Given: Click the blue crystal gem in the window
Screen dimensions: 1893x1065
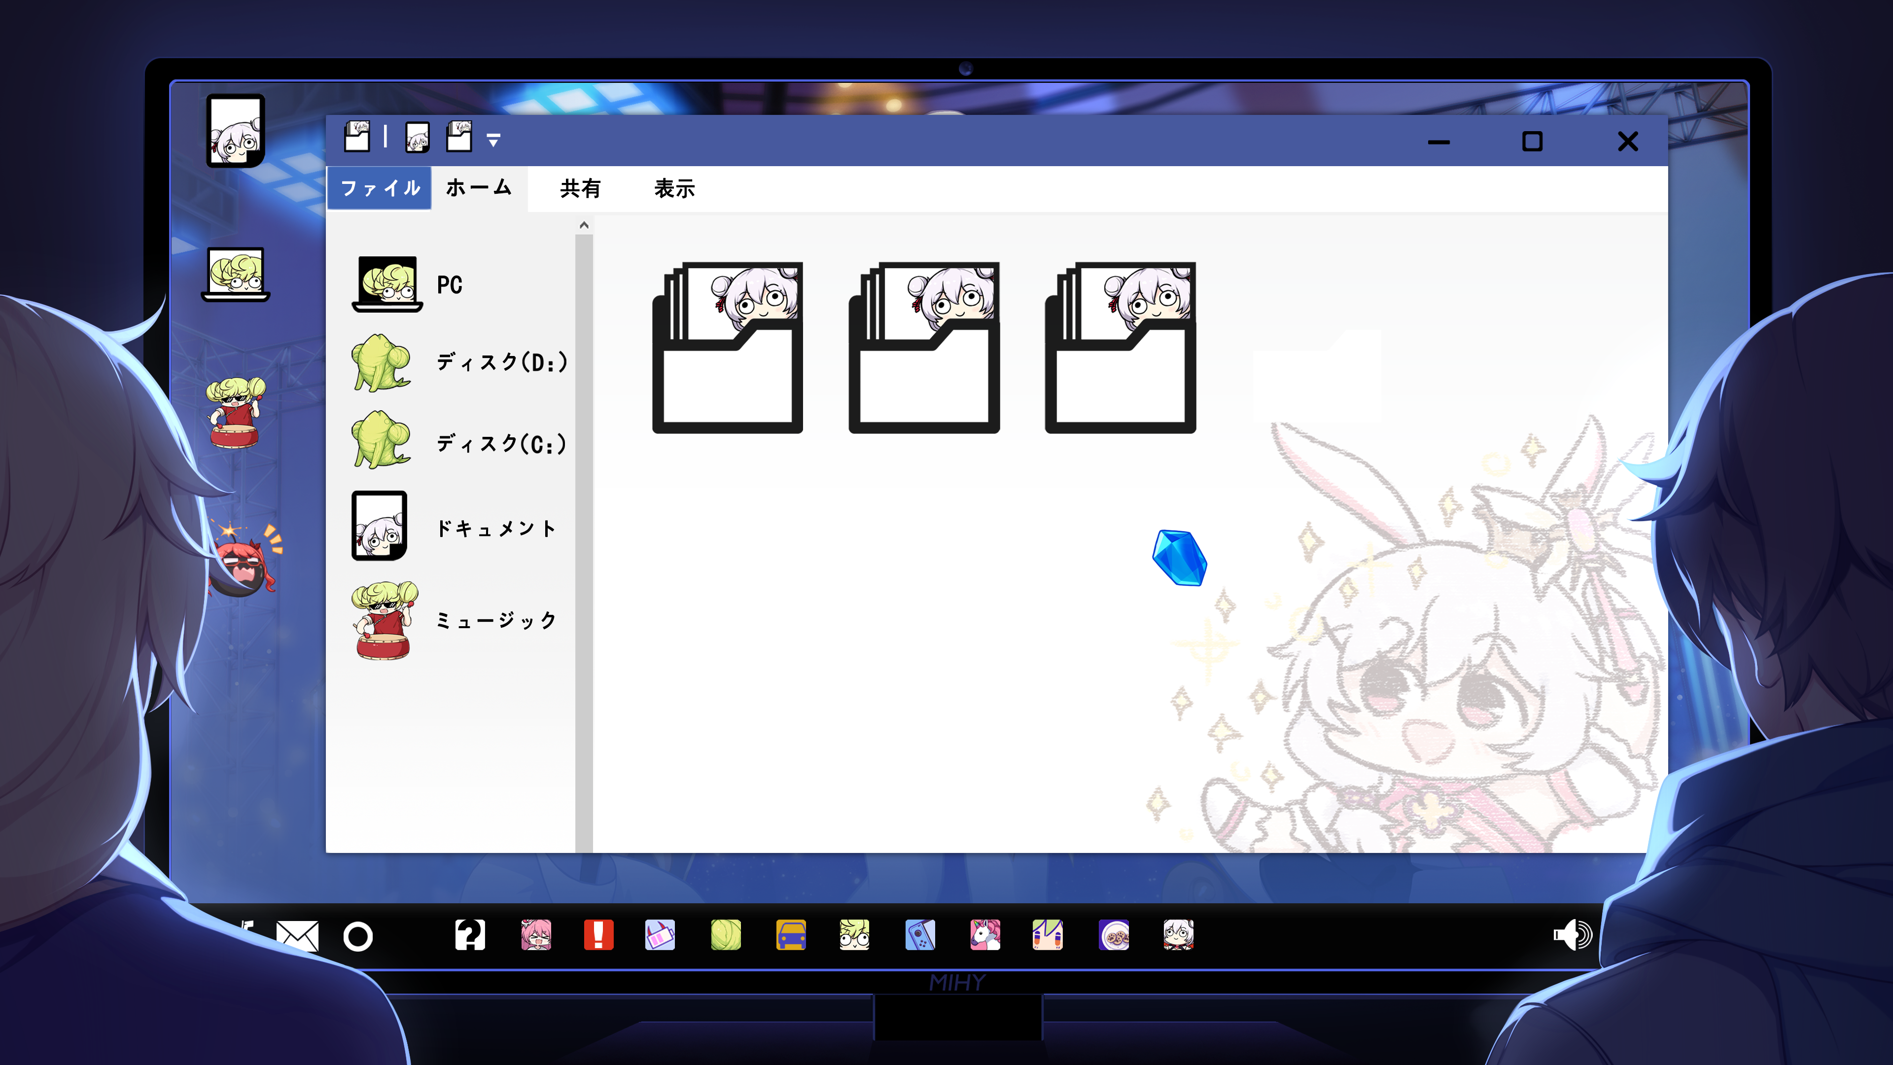Looking at the screenshot, I should coord(1180,558).
